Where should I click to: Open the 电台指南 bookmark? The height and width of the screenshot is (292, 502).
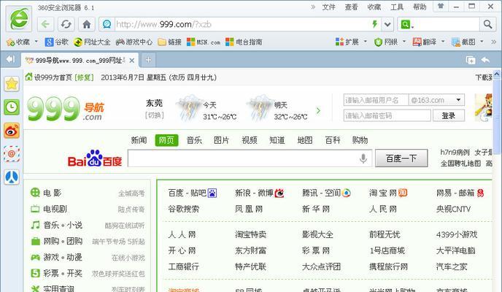(x=244, y=42)
